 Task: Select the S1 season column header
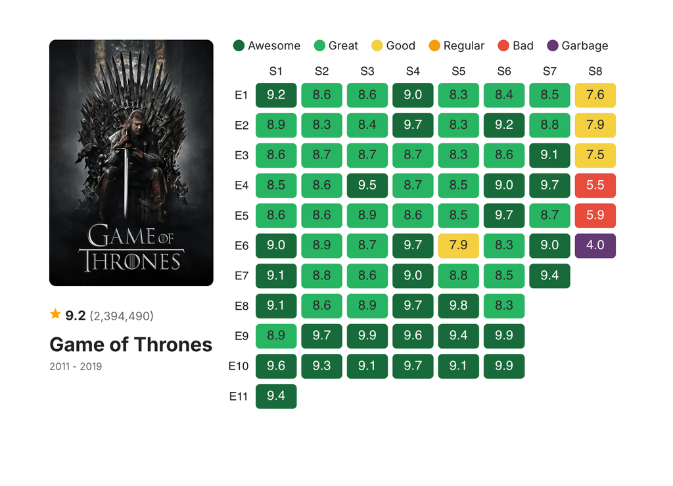[x=276, y=71]
